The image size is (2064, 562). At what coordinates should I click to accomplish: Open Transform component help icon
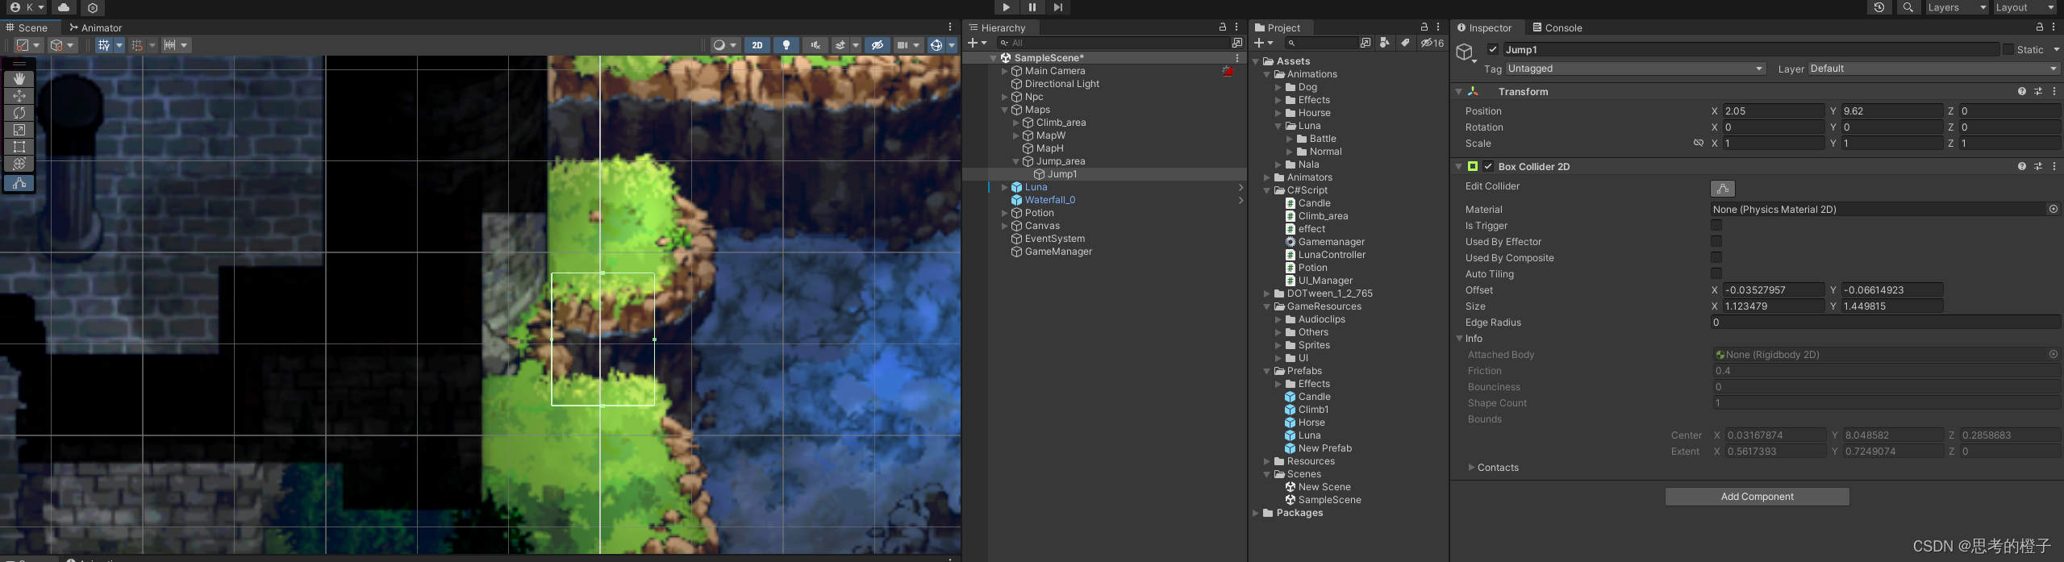[2021, 91]
